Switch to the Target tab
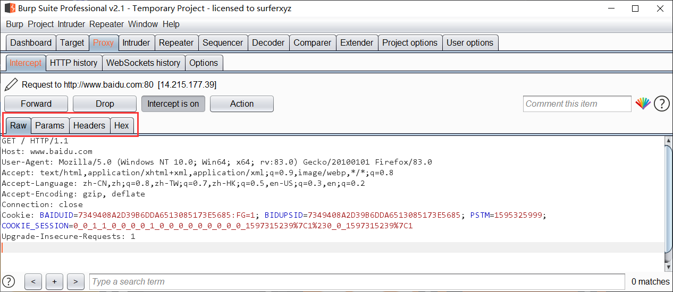This screenshot has height=292, width=673. point(72,43)
